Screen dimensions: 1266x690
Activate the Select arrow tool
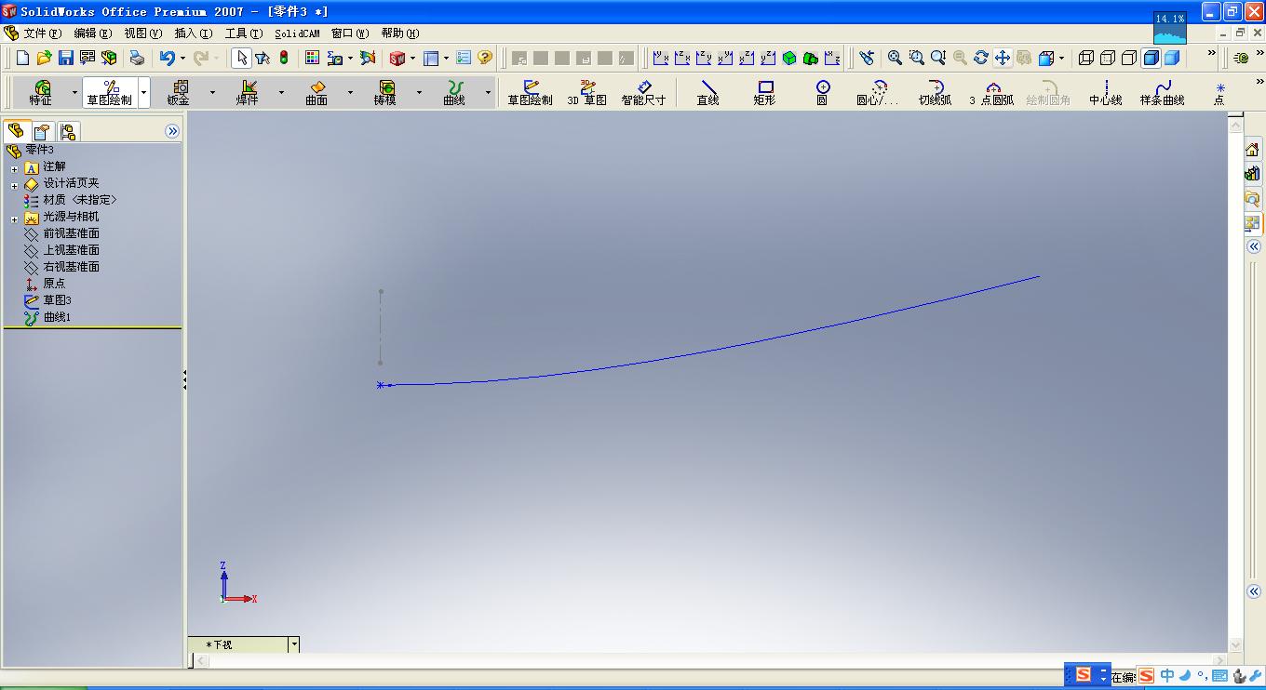click(241, 58)
